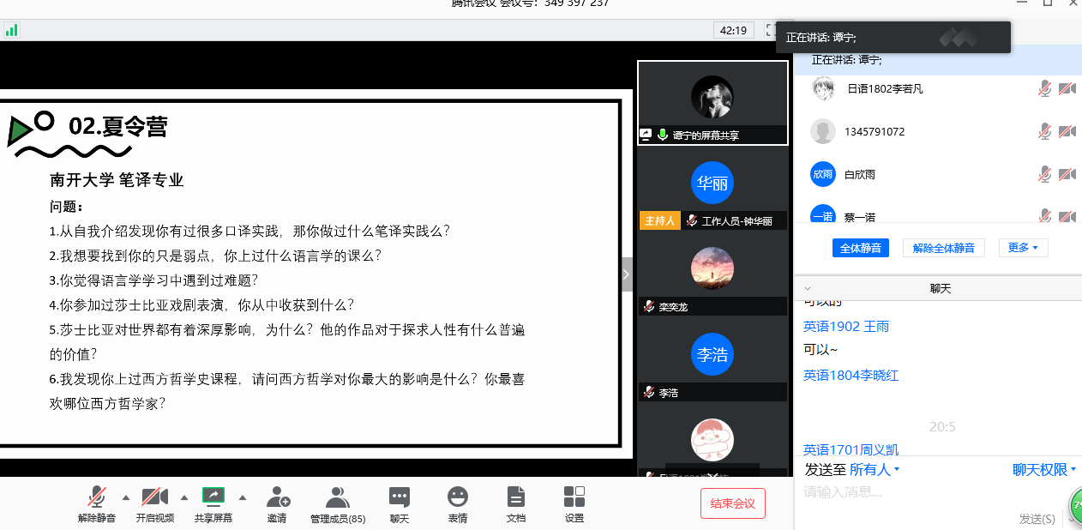Open the 聊天权限 permissions menu

[1043, 469]
